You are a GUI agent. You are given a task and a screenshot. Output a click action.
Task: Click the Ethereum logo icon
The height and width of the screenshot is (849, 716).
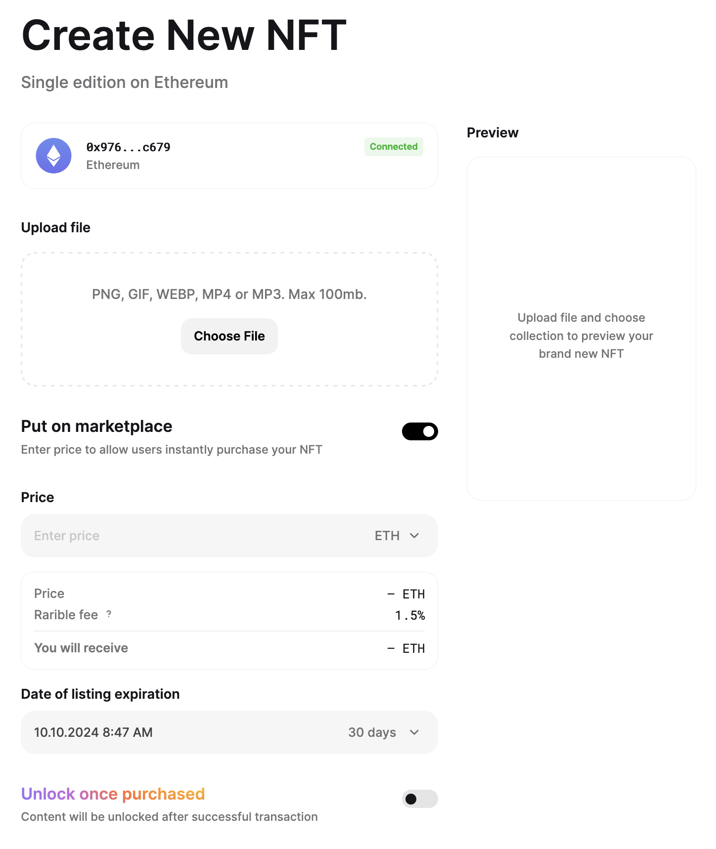click(53, 156)
